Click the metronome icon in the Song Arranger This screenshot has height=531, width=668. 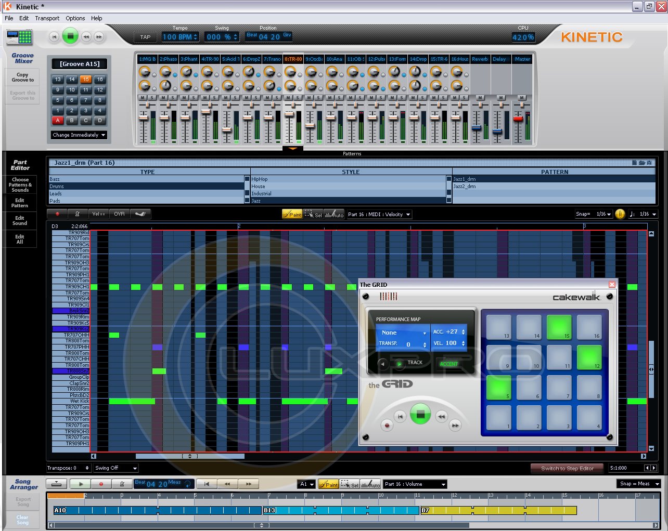coord(122,484)
